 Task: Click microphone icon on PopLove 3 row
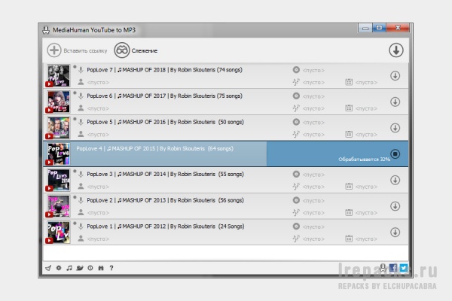pyautogui.click(x=81, y=175)
